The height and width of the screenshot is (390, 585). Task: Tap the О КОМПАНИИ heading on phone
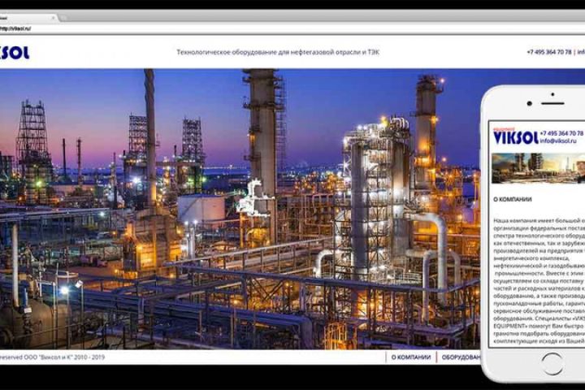[513, 200]
